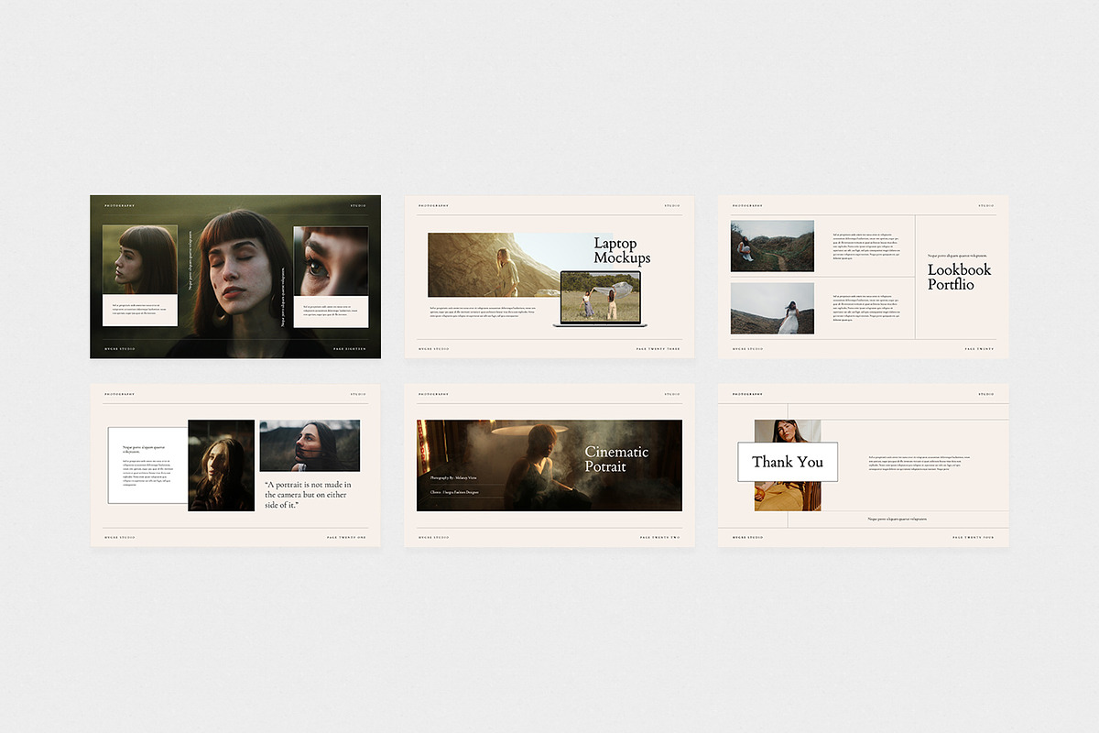
Task: Click "PAGE TWENTY THREE" footer text
Action: pyautogui.click(x=658, y=349)
